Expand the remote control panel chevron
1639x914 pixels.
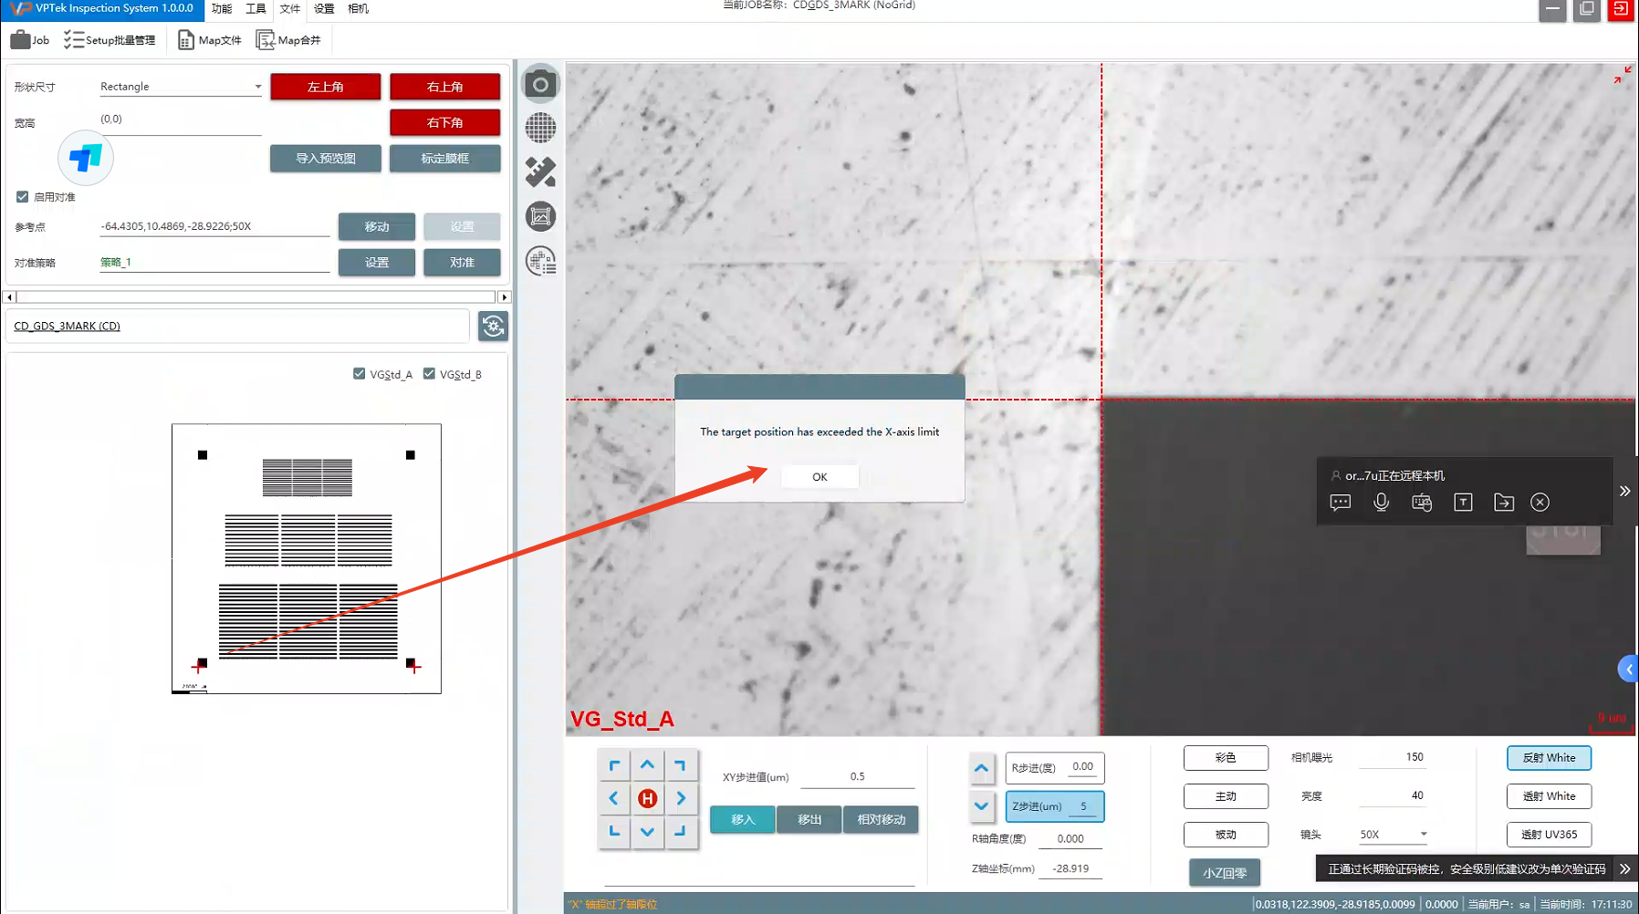coord(1624,491)
